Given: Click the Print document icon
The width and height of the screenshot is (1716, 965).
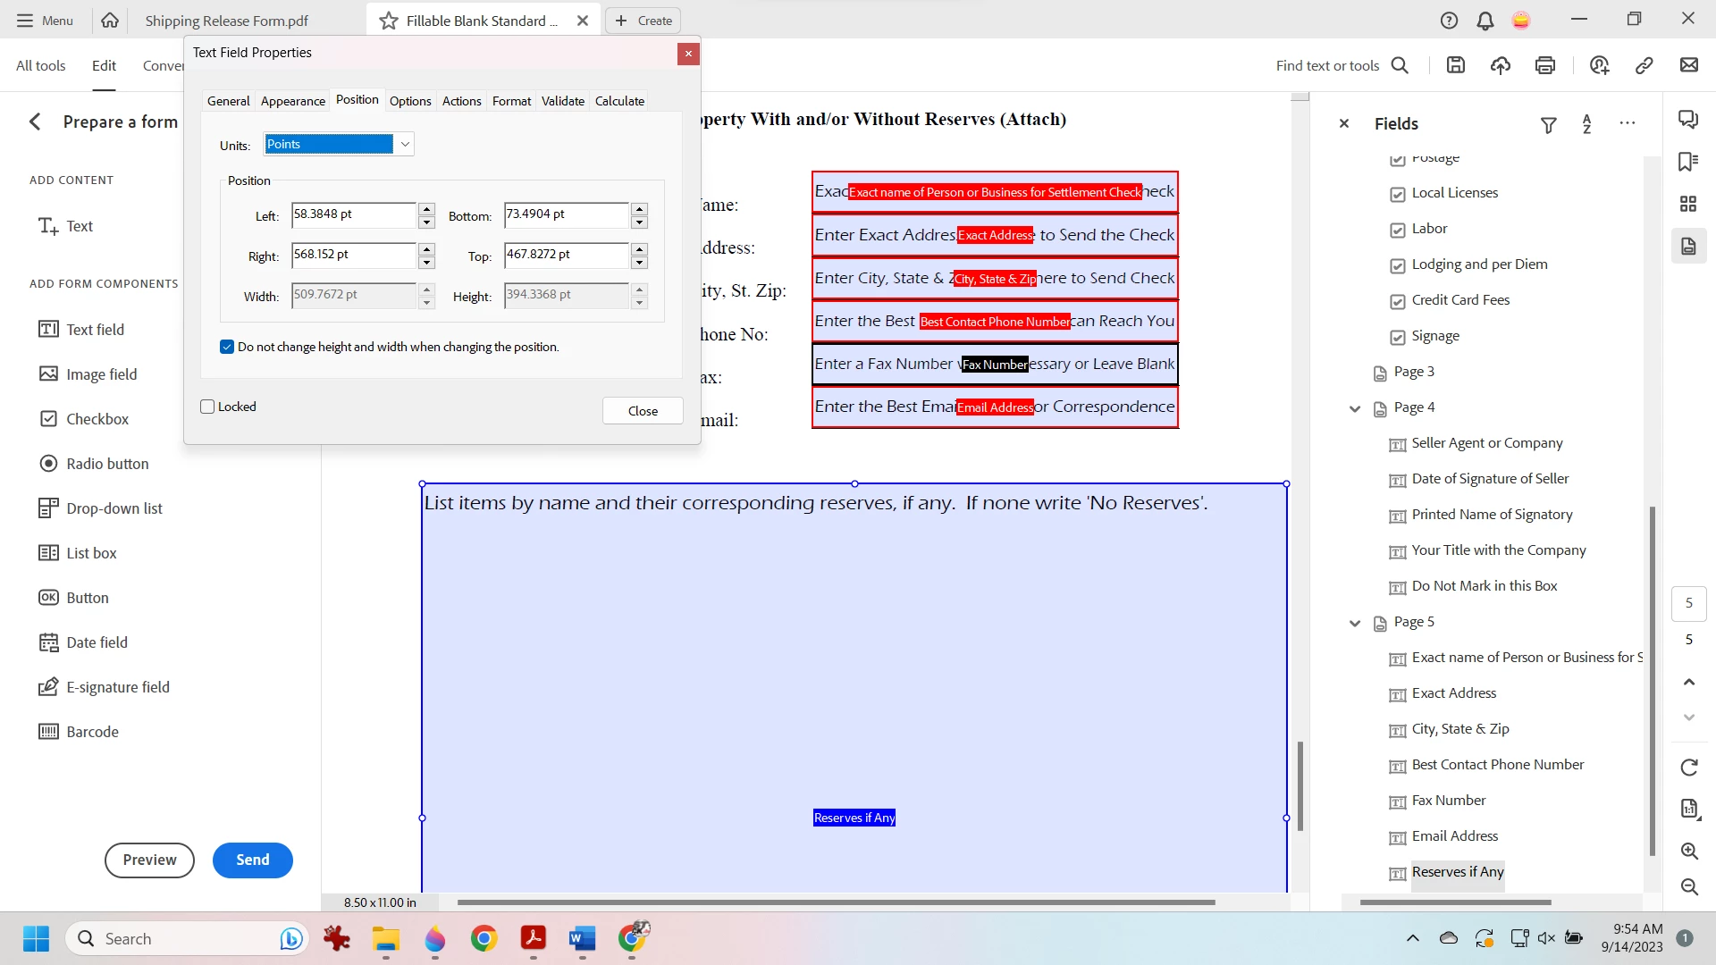Looking at the screenshot, I should coord(1545,65).
